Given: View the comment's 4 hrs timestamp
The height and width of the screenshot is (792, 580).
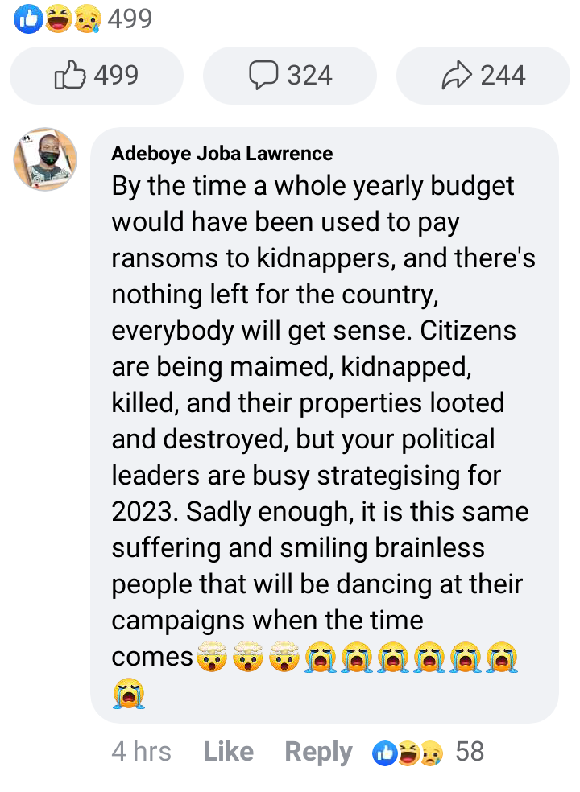Looking at the screenshot, I should (x=141, y=751).
